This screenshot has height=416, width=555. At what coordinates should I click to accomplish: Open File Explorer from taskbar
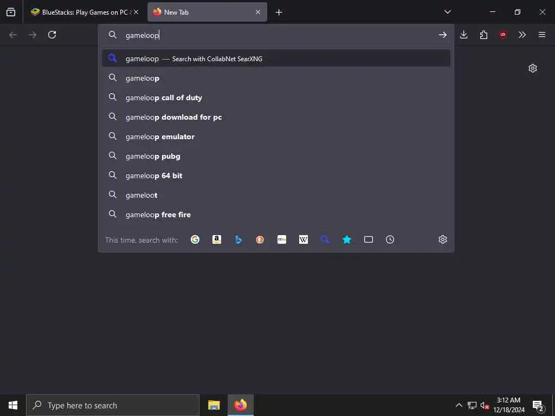pos(214,405)
